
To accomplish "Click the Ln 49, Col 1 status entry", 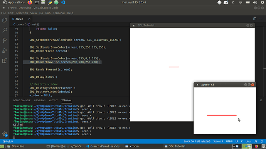I will point(197,141).
